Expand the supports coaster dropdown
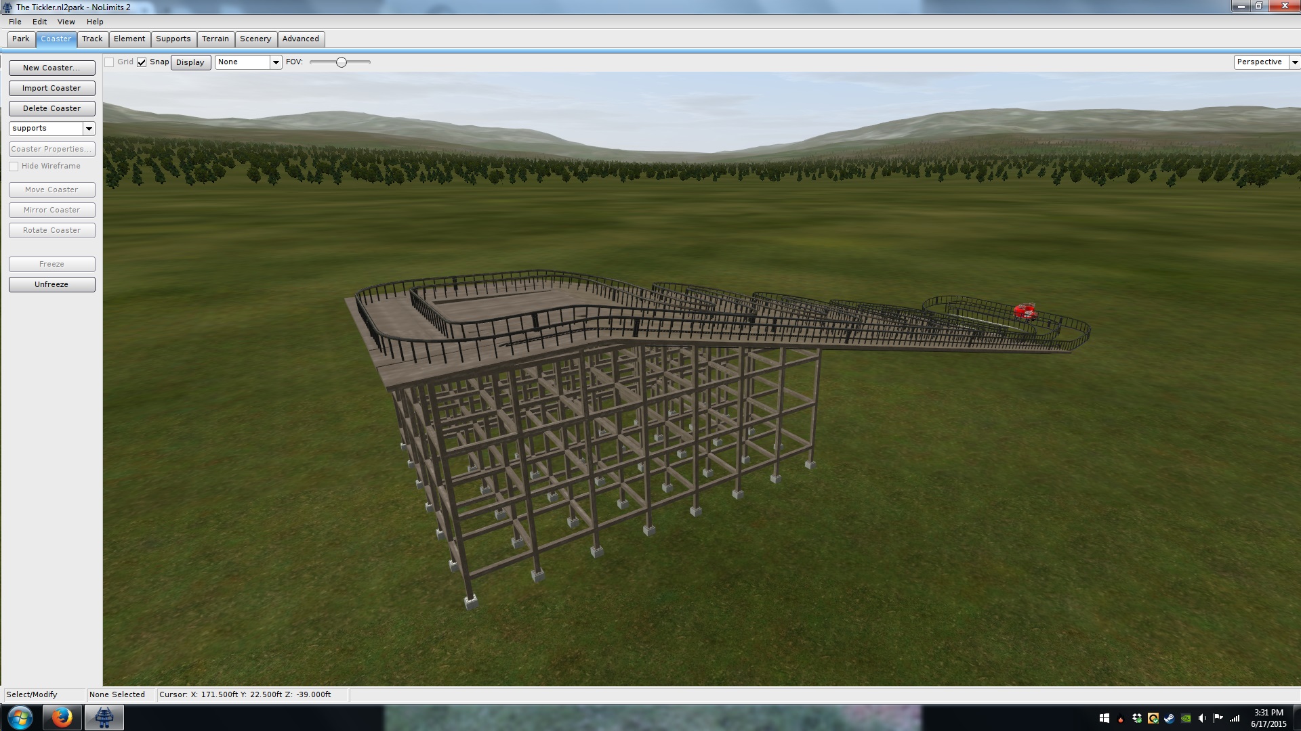Screen dimensions: 1301x731 [x=89, y=129]
